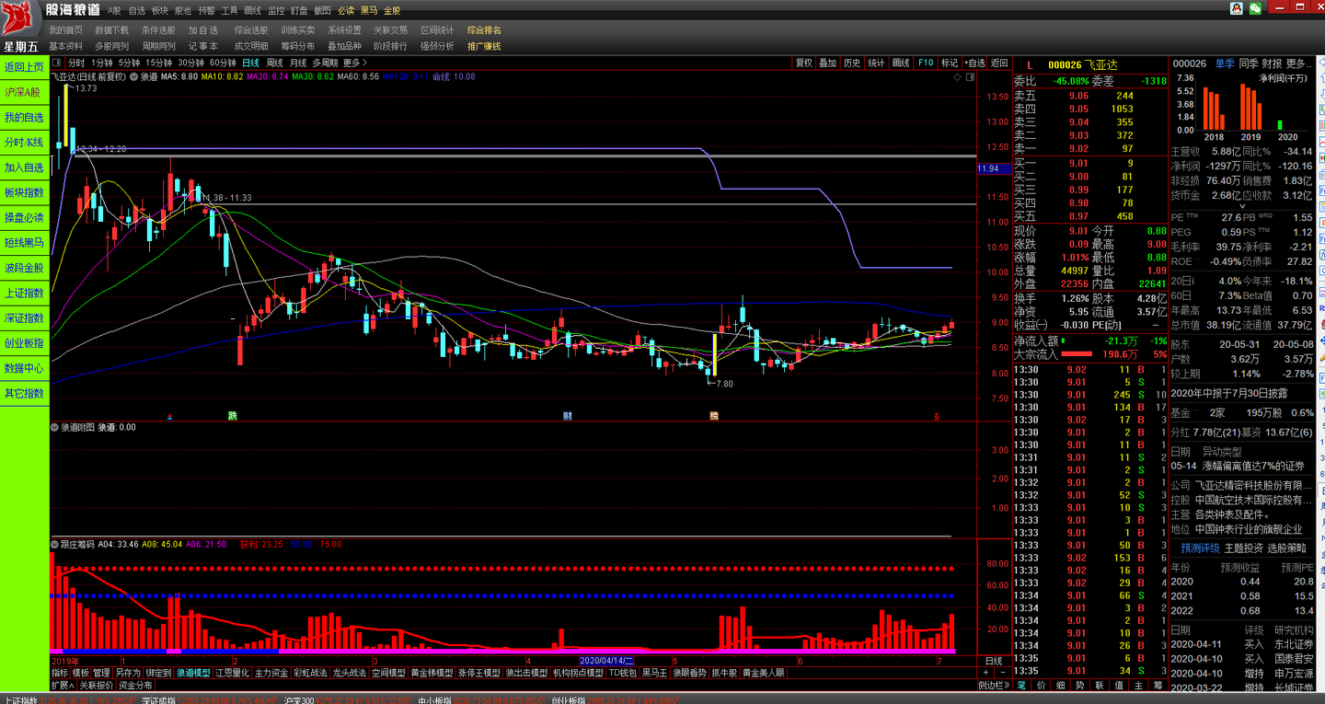Open the QQ penguin icon in title bar
The height and width of the screenshot is (704, 1325).
tap(1236, 7)
